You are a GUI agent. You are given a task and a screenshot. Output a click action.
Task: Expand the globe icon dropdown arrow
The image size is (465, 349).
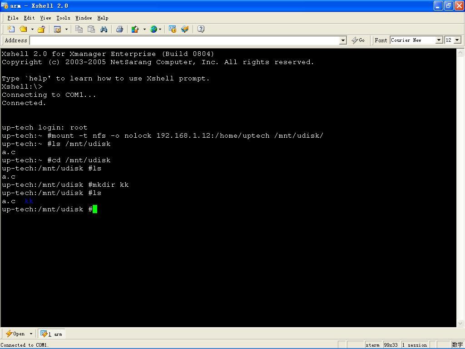tap(160, 29)
